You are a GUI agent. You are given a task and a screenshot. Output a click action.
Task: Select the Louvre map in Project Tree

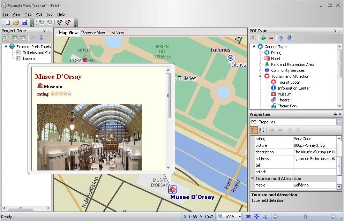click(29, 59)
